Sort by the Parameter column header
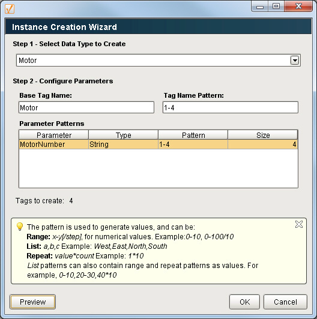 point(54,135)
